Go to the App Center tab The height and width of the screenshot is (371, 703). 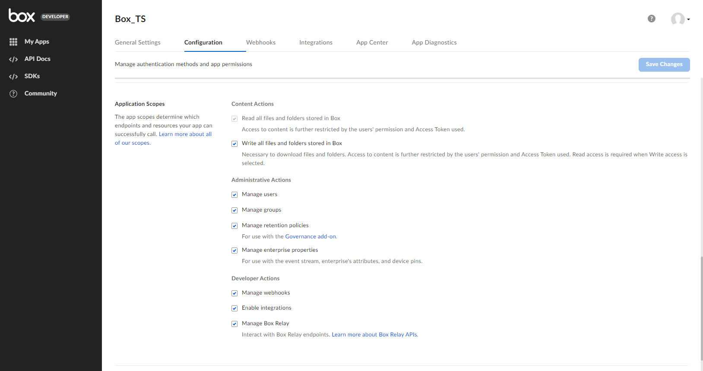372,42
